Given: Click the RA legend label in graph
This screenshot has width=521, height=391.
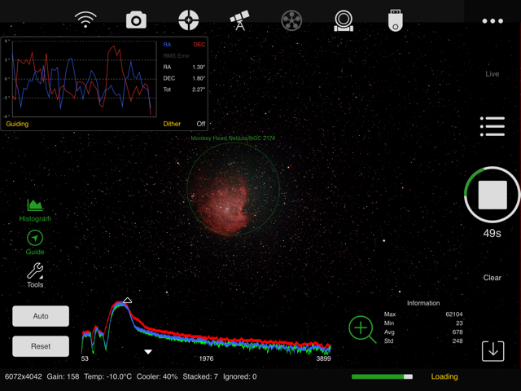Looking at the screenshot, I should coord(167,45).
